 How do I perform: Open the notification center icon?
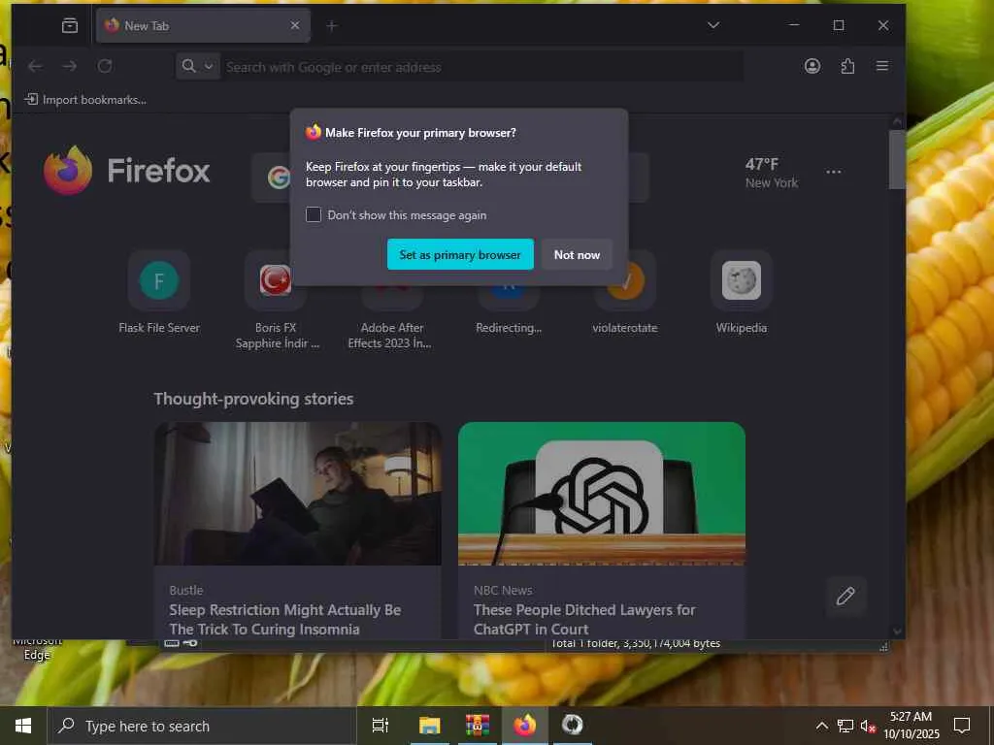coord(962,726)
